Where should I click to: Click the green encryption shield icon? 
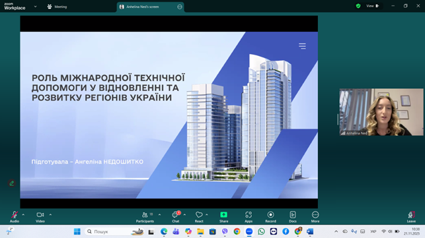(x=358, y=6)
